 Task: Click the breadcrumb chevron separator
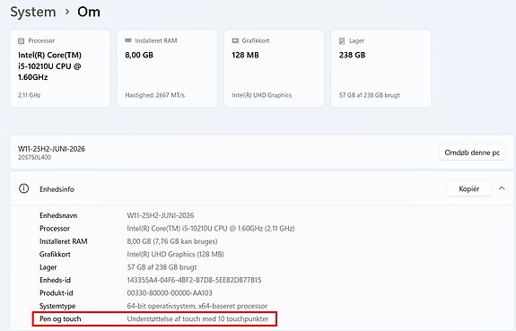click(x=67, y=13)
